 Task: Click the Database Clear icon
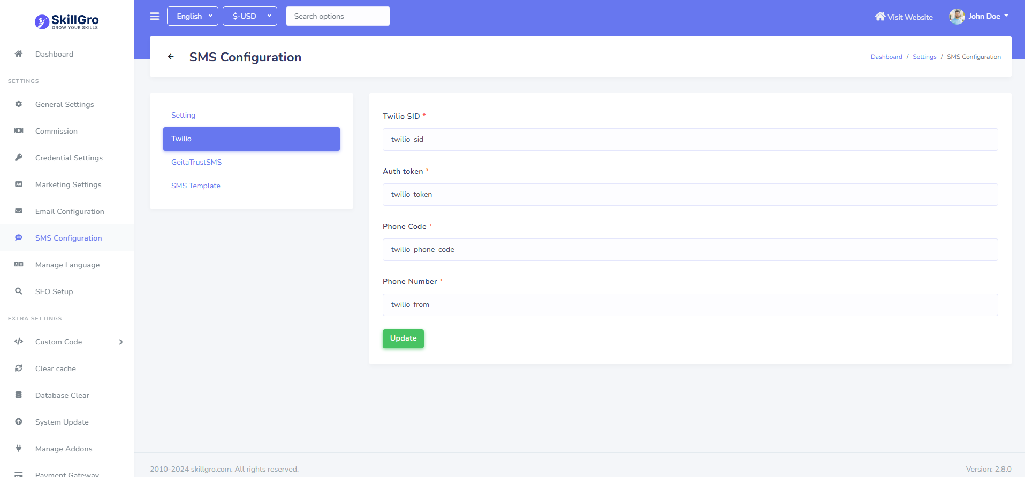click(x=19, y=395)
